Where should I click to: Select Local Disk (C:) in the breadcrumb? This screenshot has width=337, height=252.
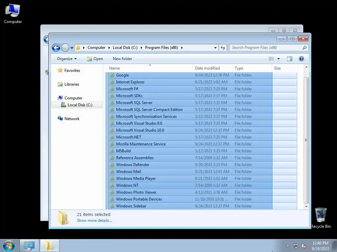(x=125, y=48)
